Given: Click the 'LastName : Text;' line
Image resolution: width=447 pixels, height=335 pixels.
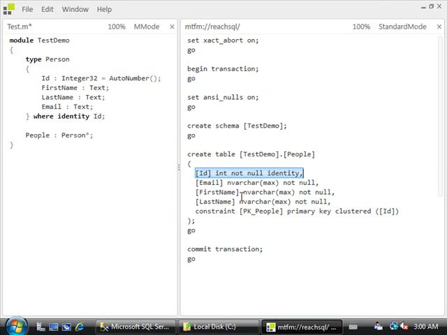Looking at the screenshot, I should (x=73, y=97).
